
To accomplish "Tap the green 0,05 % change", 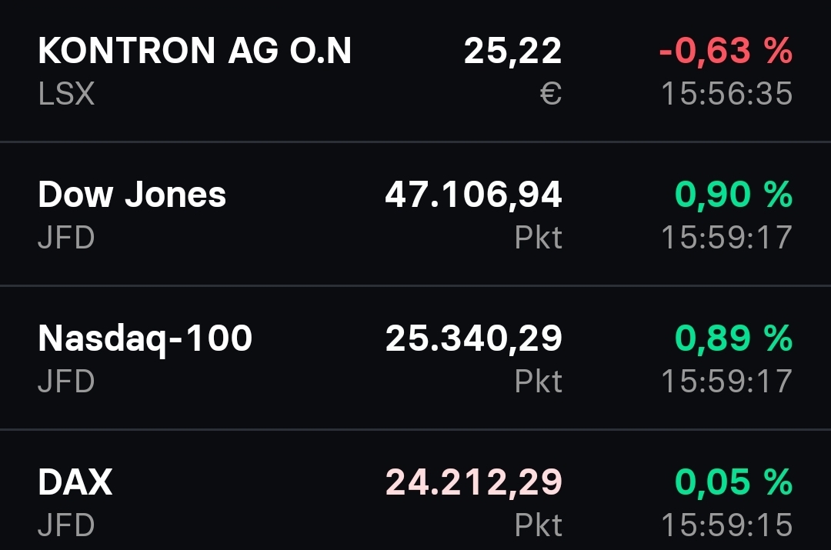I will pyautogui.click(x=733, y=482).
